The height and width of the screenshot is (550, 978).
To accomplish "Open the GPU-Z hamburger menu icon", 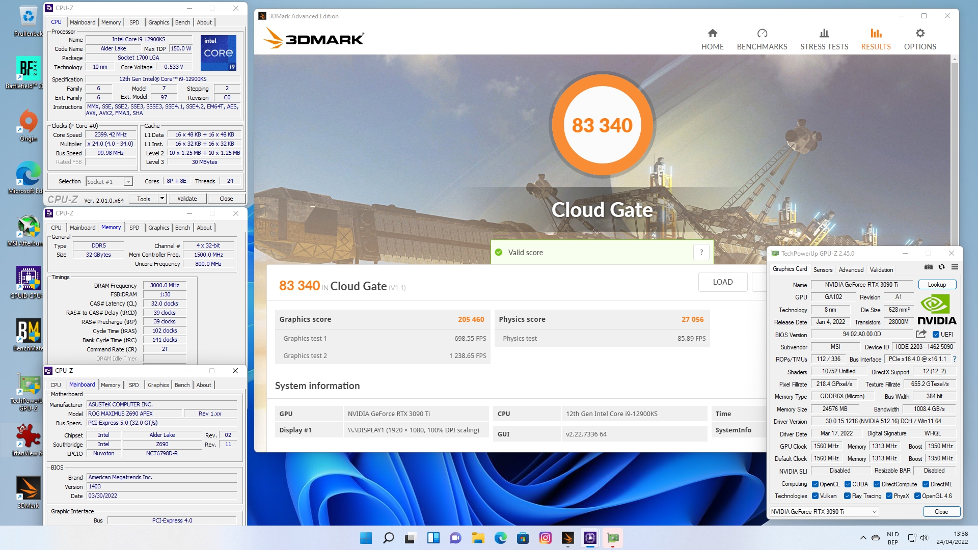I will 955,267.
